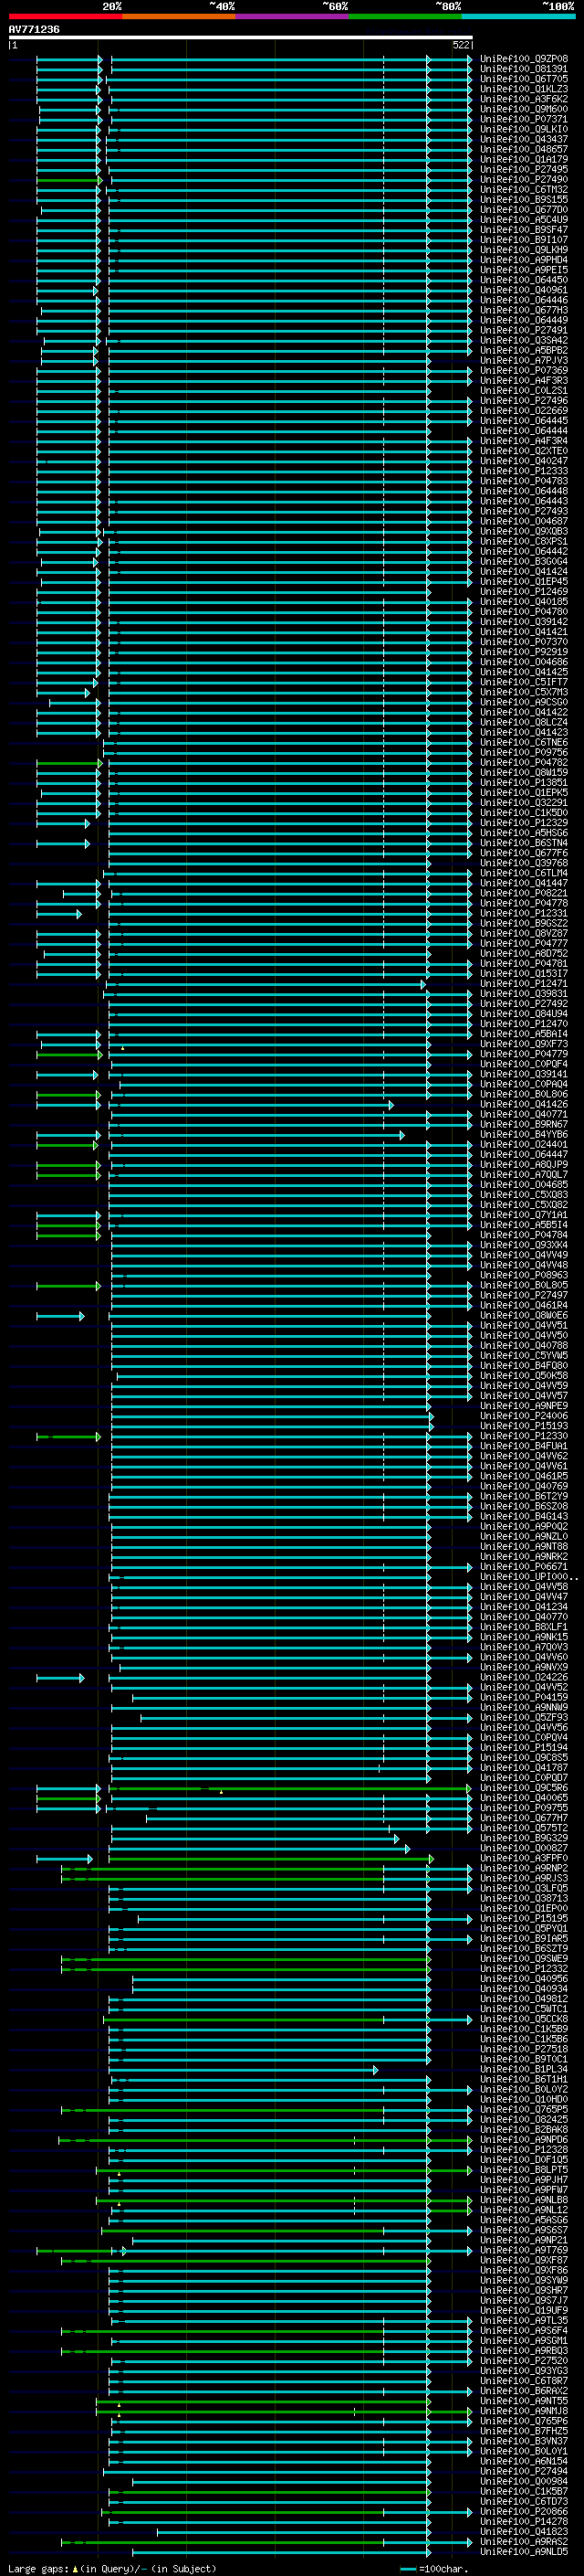Click UniRef100_P04784 hit
584x2576 pixels.
[x=524, y=1235]
